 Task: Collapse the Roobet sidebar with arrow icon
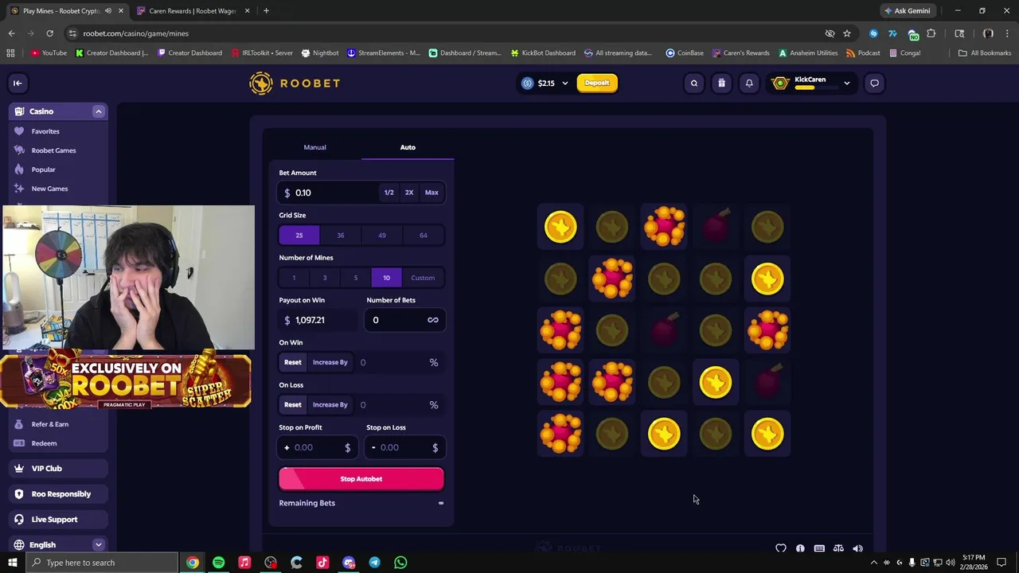point(18,83)
